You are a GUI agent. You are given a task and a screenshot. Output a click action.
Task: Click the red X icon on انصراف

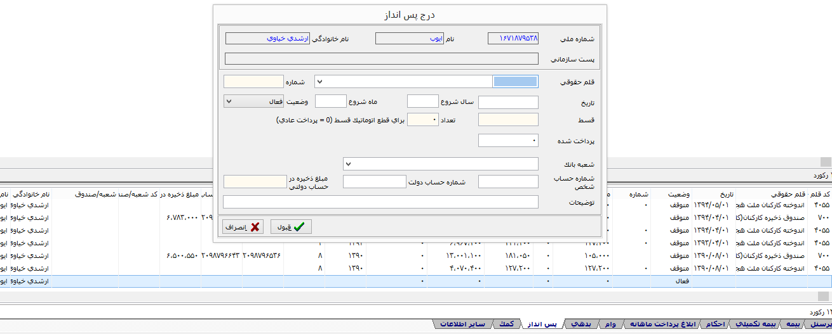click(x=255, y=226)
